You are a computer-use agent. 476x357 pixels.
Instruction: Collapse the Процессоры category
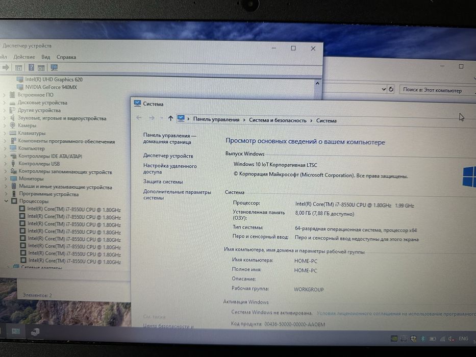click(x=6, y=201)
